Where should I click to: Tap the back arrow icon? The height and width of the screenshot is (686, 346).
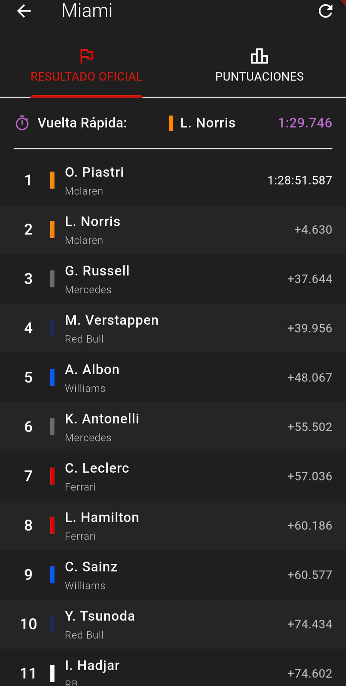tap(24, 11)
